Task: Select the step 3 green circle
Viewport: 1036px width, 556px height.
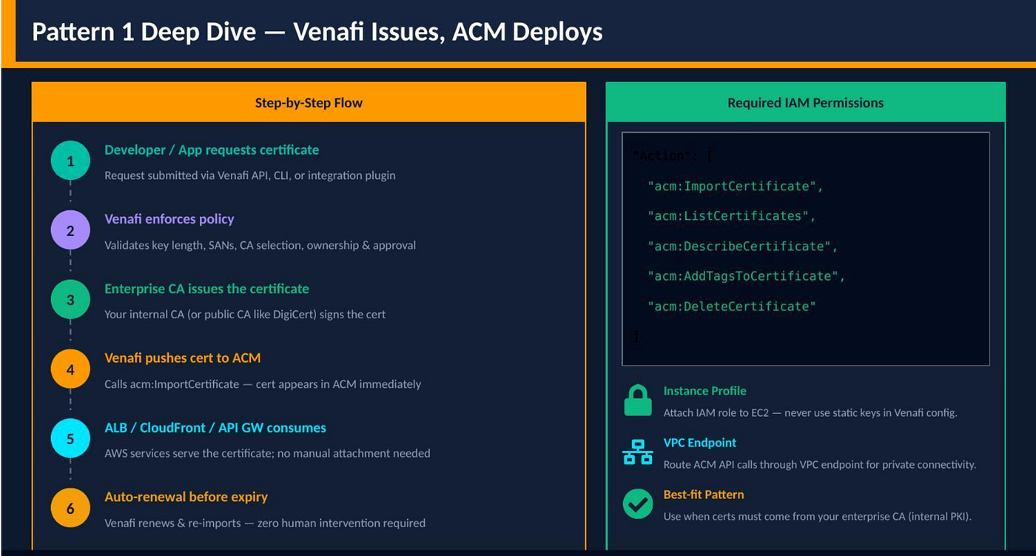Action: tap(70, 300)
